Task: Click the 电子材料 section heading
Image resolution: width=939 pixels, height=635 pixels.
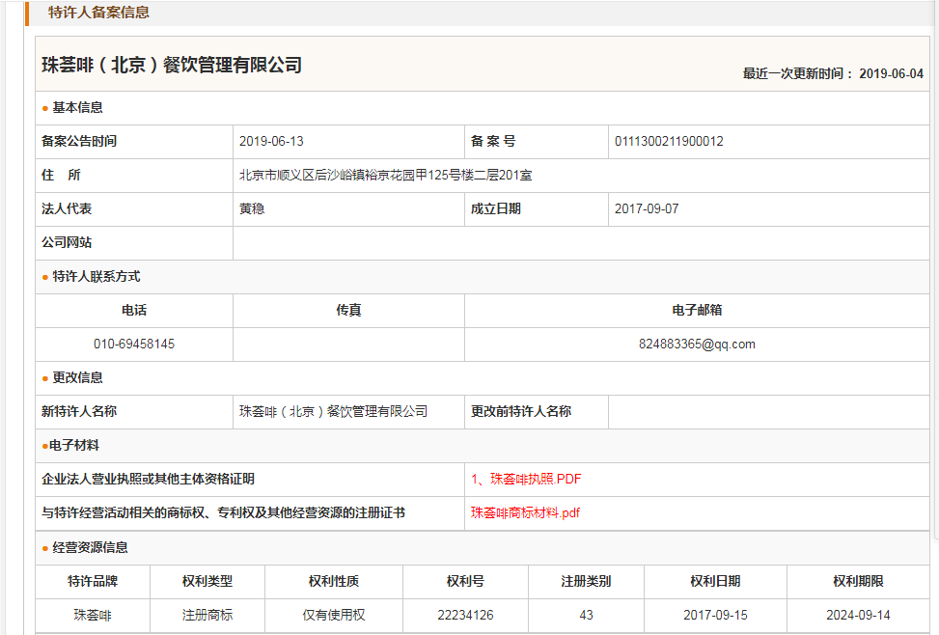Action: tap(73, 445)
